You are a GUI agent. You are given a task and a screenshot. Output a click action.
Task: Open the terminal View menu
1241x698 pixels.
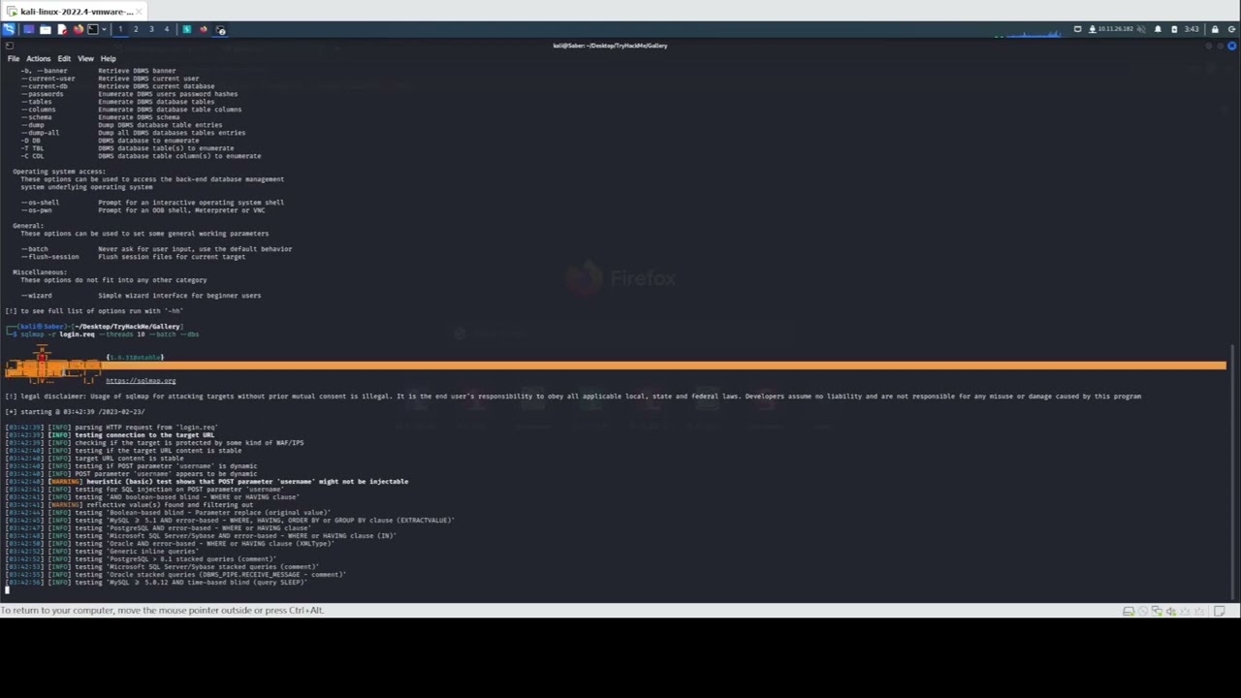(x=85, y=59)
